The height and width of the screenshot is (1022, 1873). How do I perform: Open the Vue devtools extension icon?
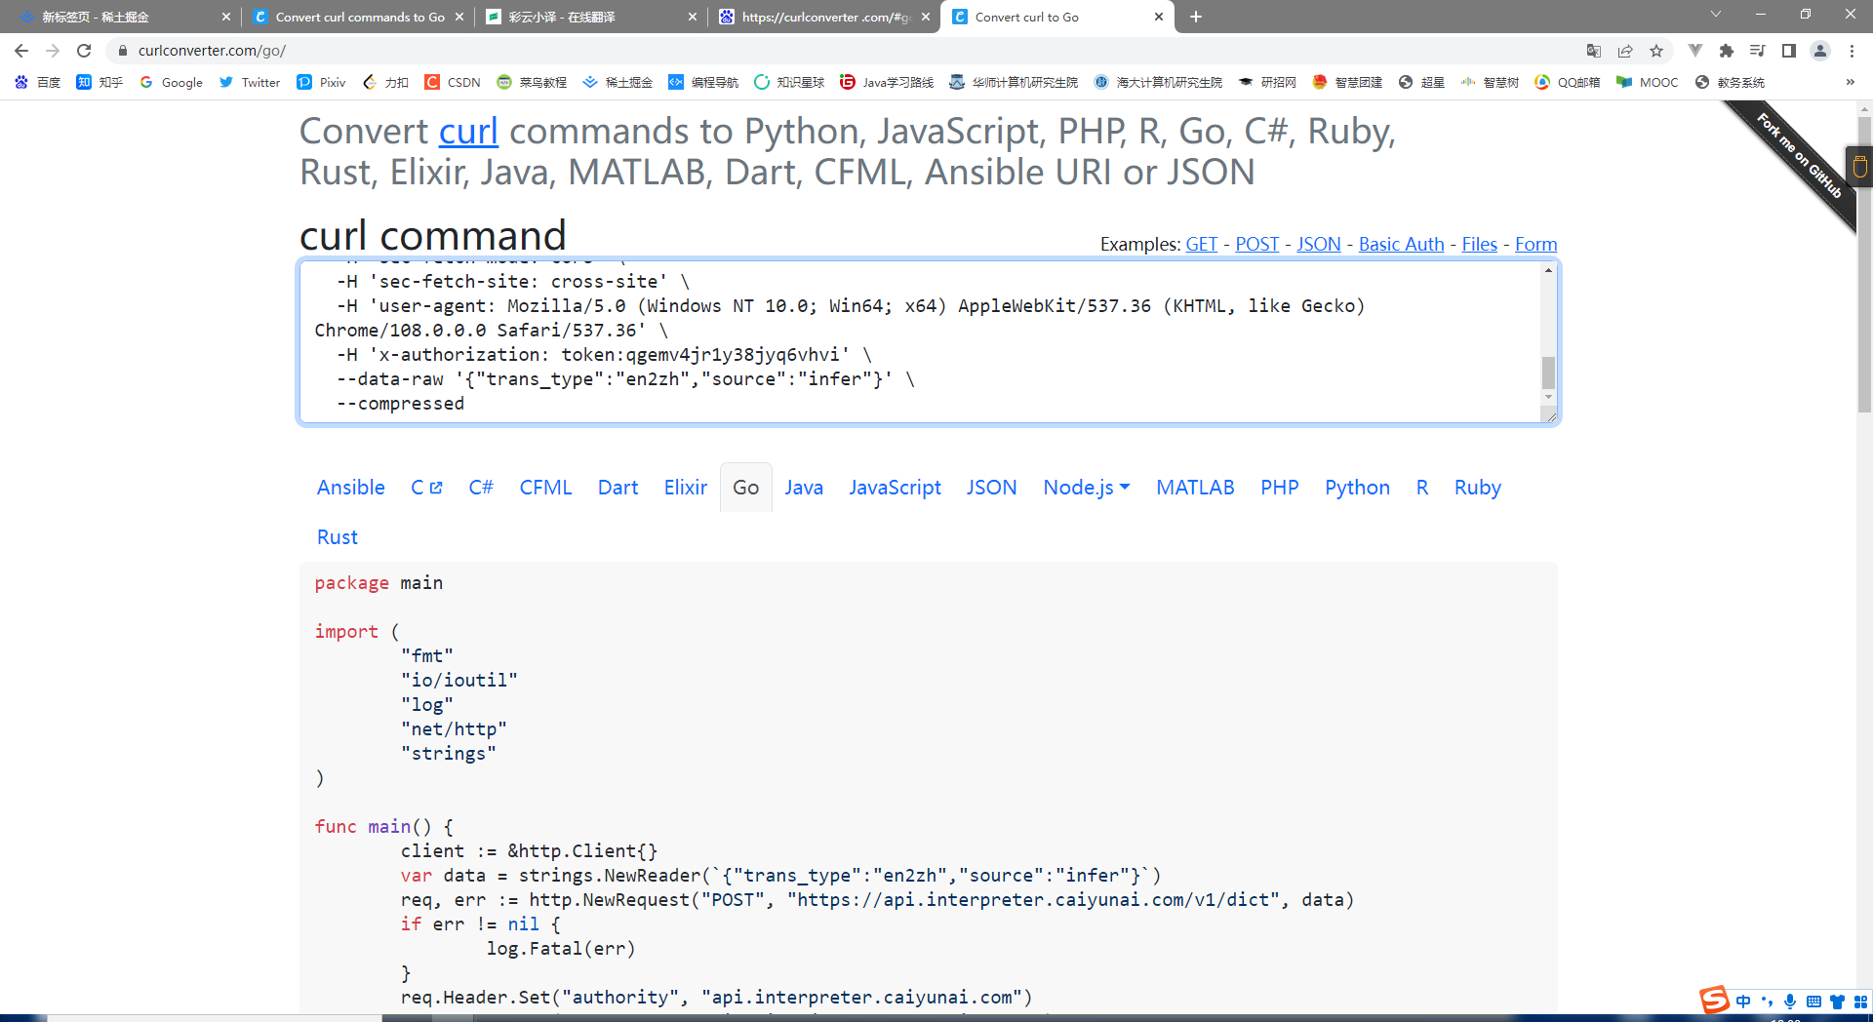point(1694,51)
